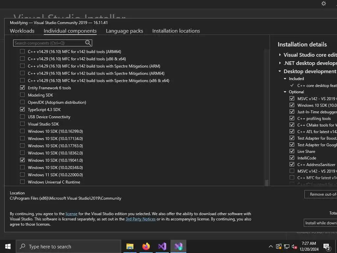Screen dimensions: 337x253
Task: Uncheck TypeScript 4.3 SDK
Action: pos(22,109)
